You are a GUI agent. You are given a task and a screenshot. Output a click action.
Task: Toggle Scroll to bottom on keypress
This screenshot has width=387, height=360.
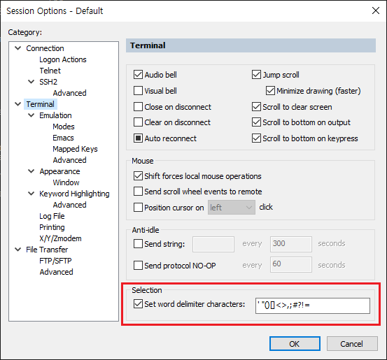coord(256,138)
